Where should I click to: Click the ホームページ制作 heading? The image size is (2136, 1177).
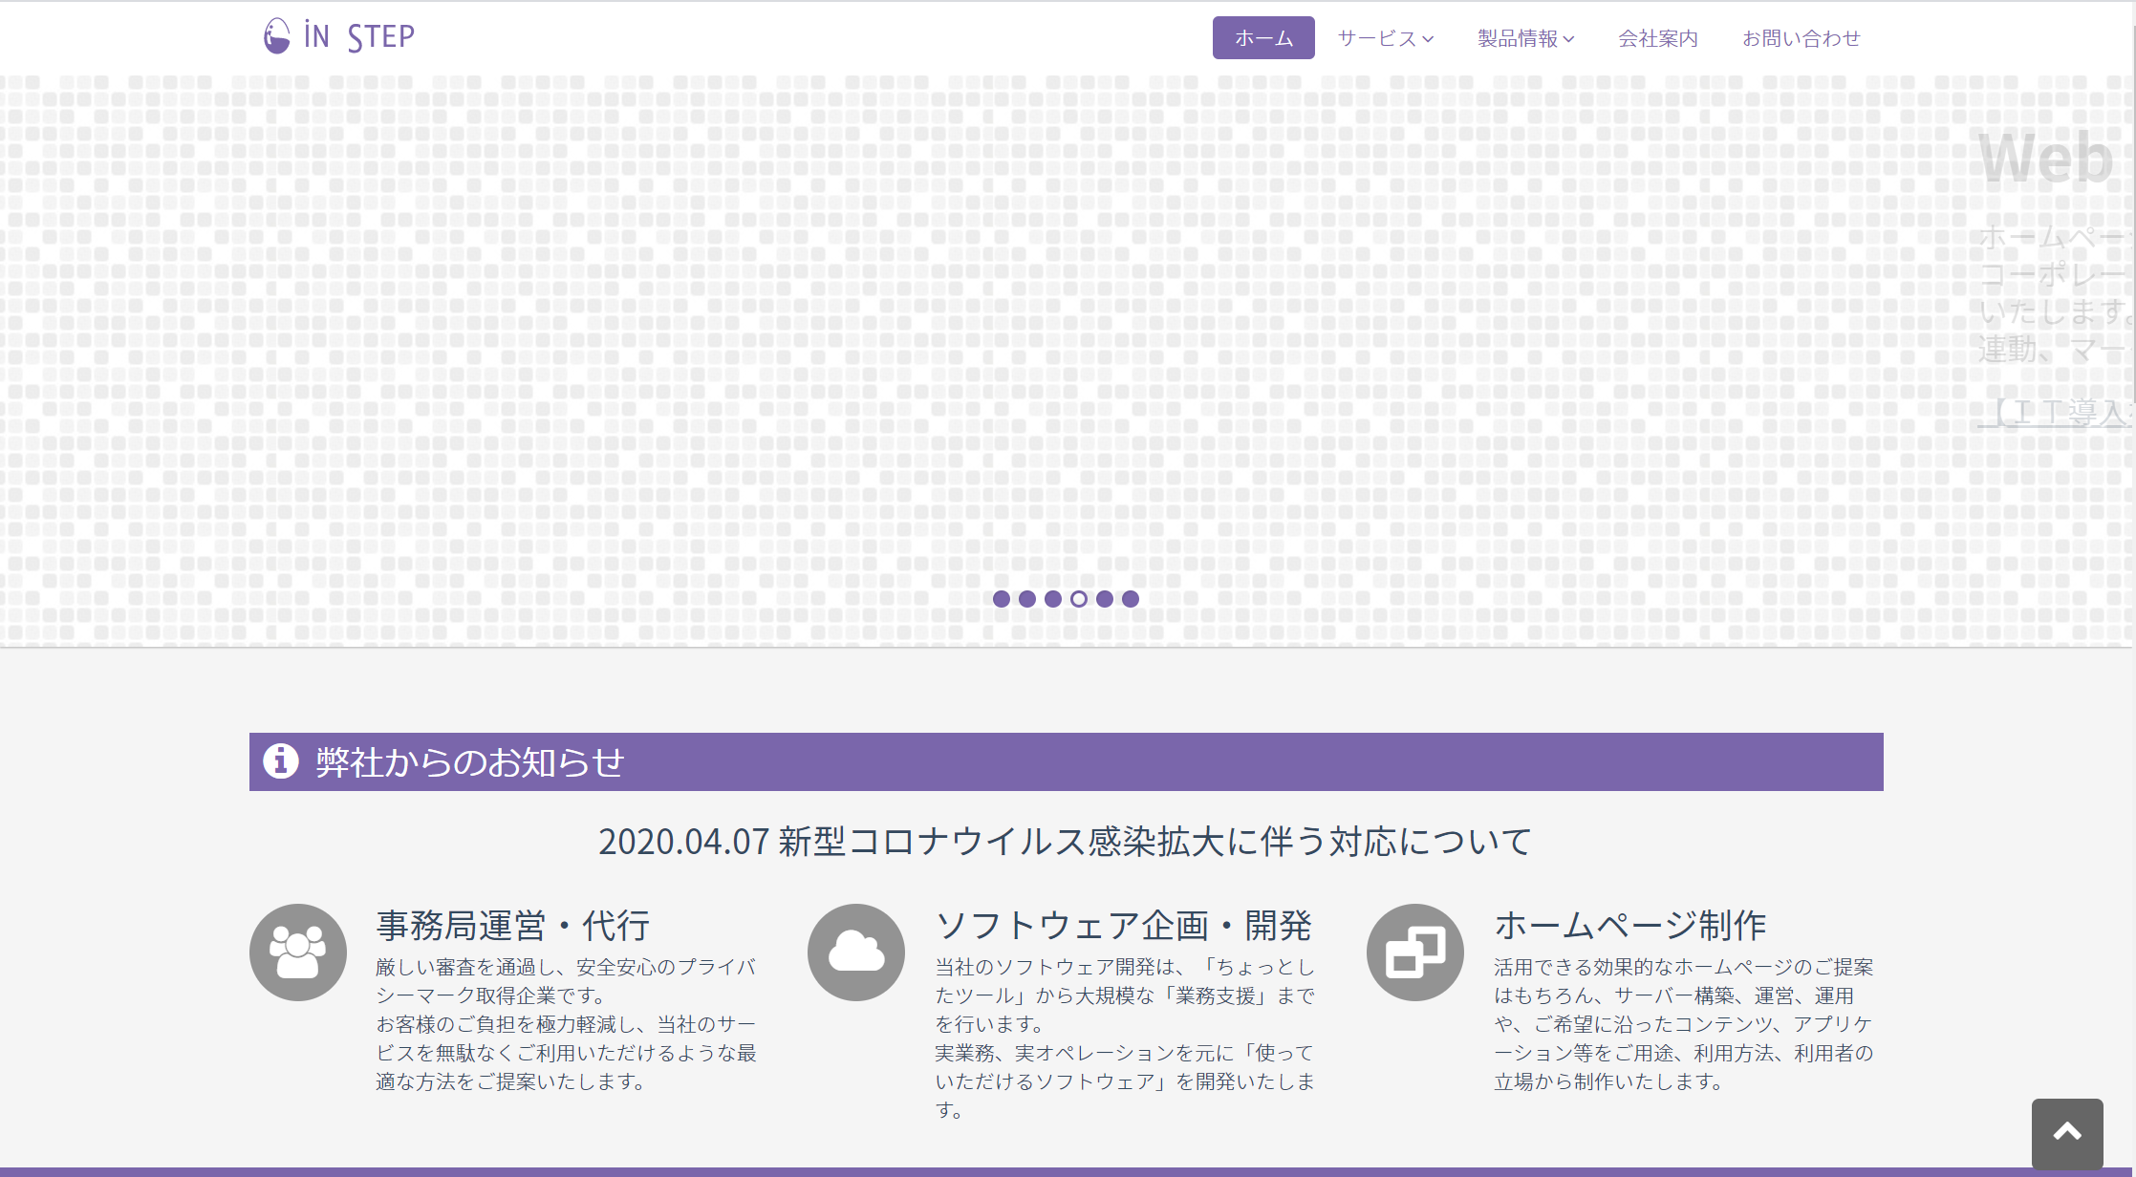tap(1630, 926)
